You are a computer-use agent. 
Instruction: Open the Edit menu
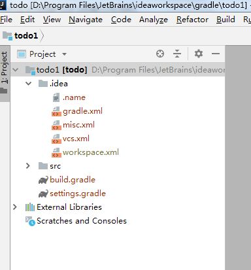tap(27, 20)
